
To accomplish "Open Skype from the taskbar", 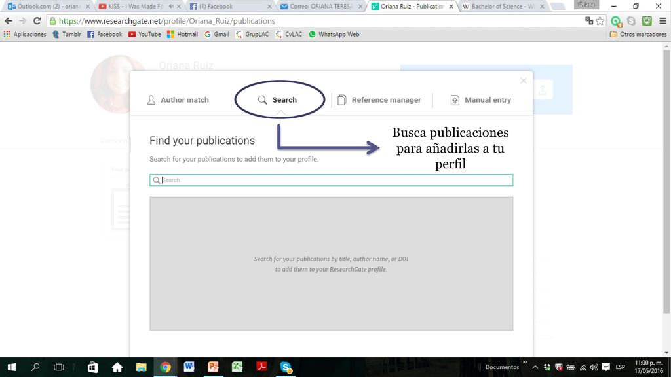I will [286, 367].
